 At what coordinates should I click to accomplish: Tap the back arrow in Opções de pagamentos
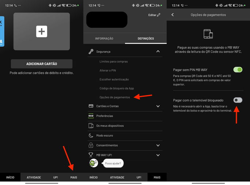click(x=173, y=15)
